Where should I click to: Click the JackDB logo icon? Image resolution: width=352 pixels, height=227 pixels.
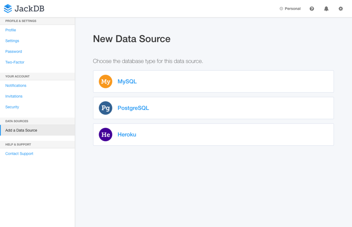point(8,9)
